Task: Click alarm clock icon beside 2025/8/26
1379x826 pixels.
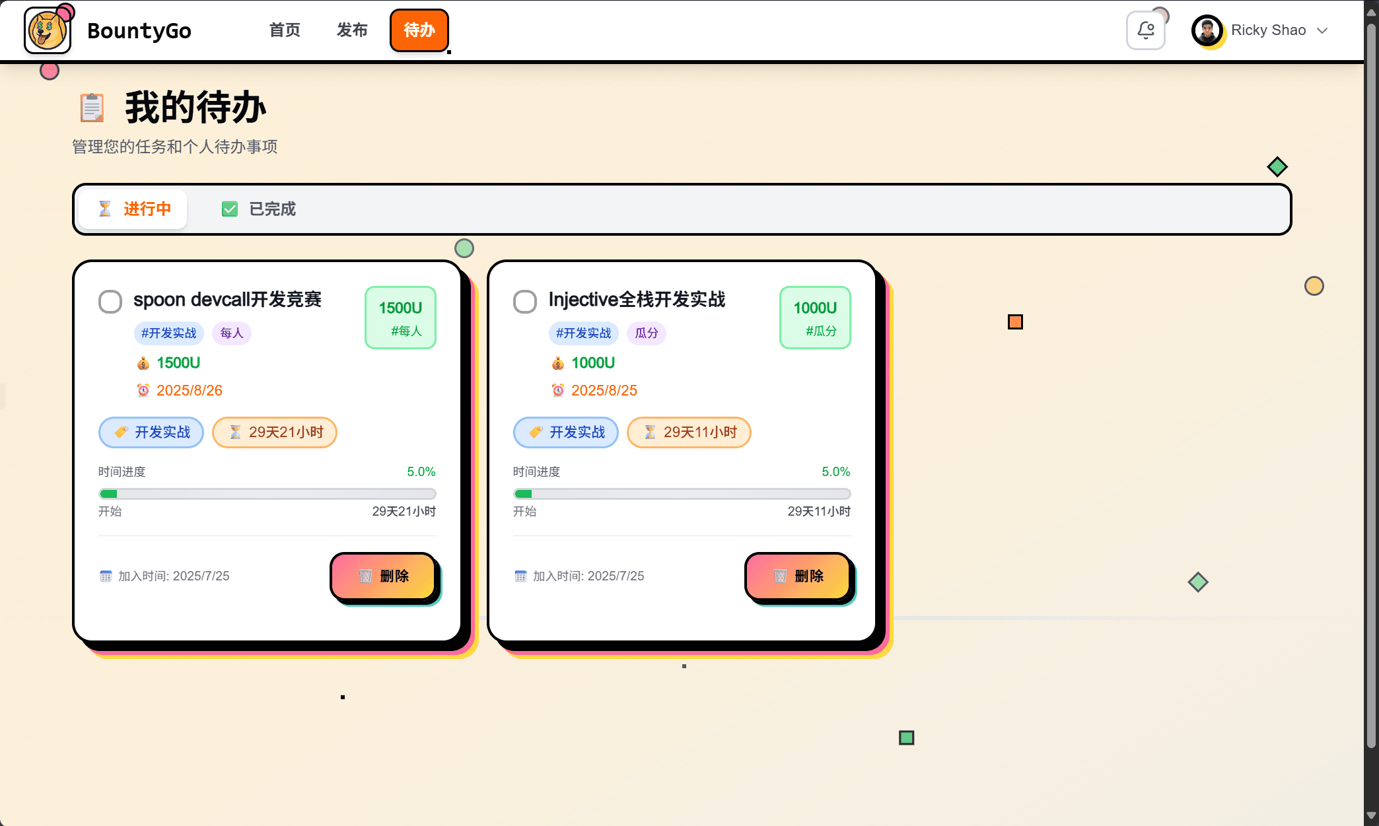Action: pyautogui.click(x=143, y=390)
